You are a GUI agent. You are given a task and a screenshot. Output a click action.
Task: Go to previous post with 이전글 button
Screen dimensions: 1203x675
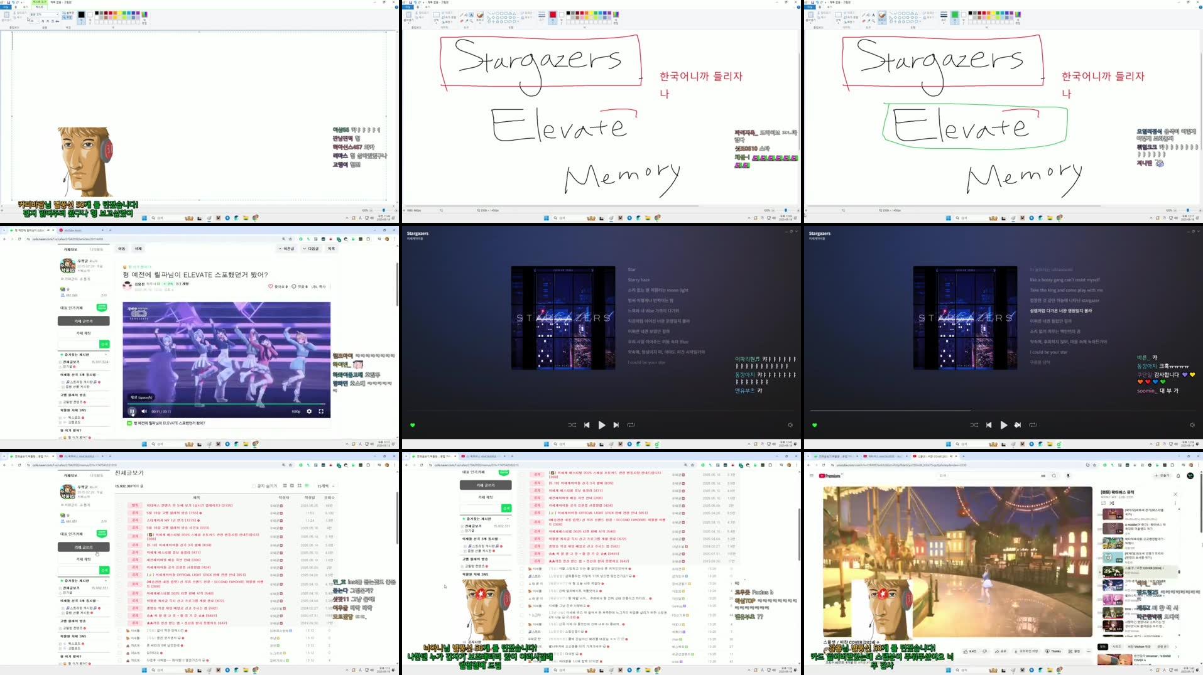[287, 249]
